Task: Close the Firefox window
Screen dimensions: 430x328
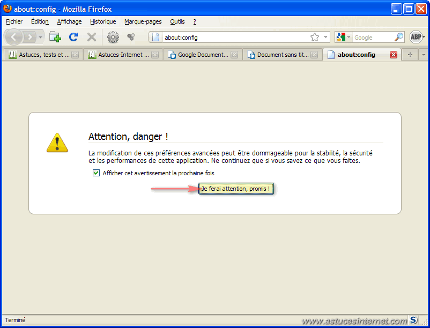Action: point(421,9)
